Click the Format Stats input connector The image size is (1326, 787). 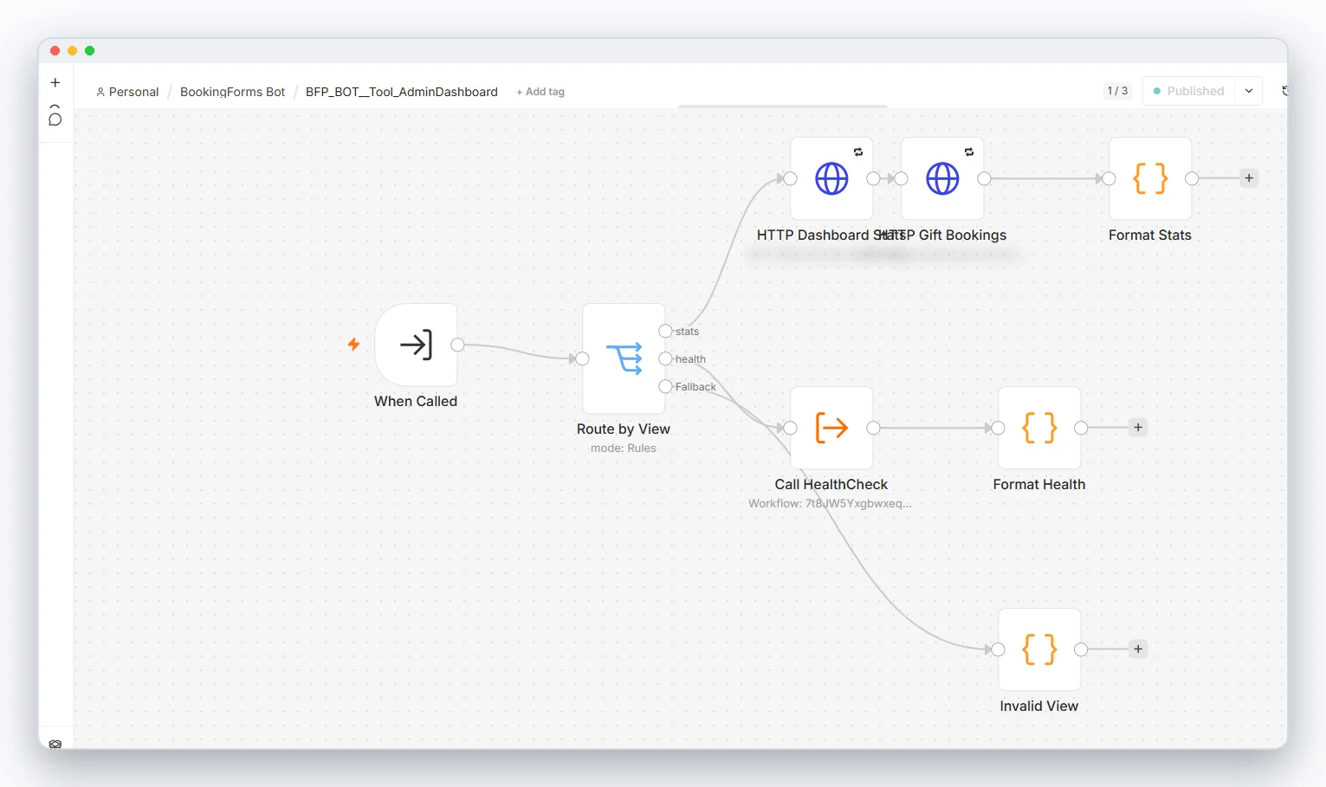point(1109,178)
